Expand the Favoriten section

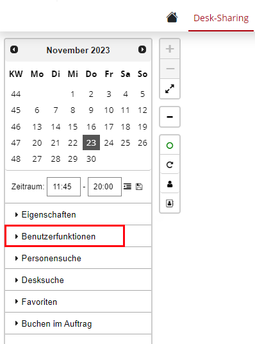(x=78, y=302)
